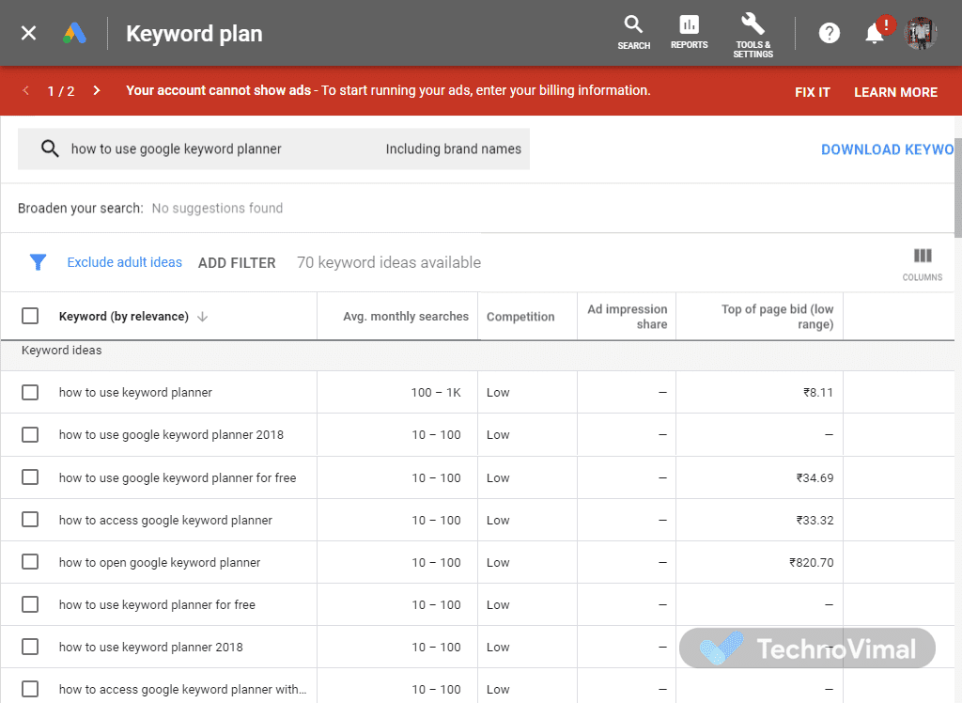The width and height of the screenshot is (962, 703).
Task: Sort by Top of page bid (low range)
Action: (x=777, y=317)
